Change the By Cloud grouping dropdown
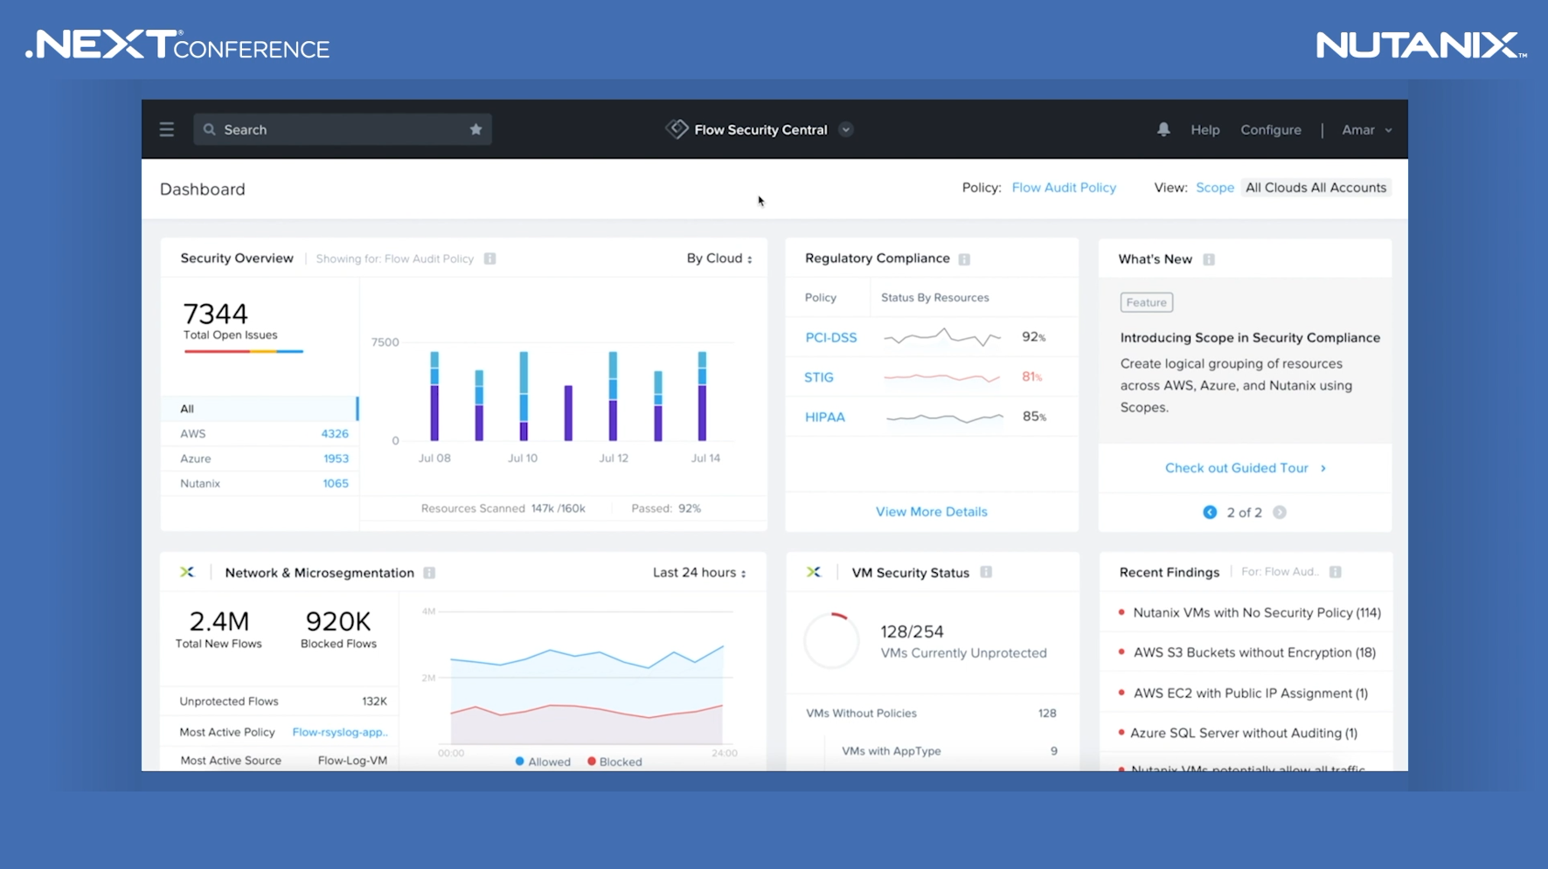Viewport: 1548px width, 869px height. coord(719,259)
